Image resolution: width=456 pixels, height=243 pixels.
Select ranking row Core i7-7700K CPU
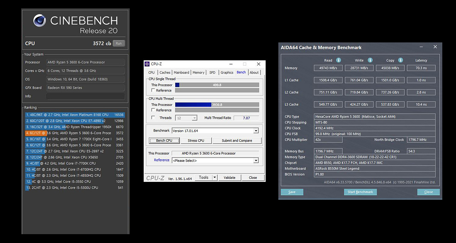[74, 163]
